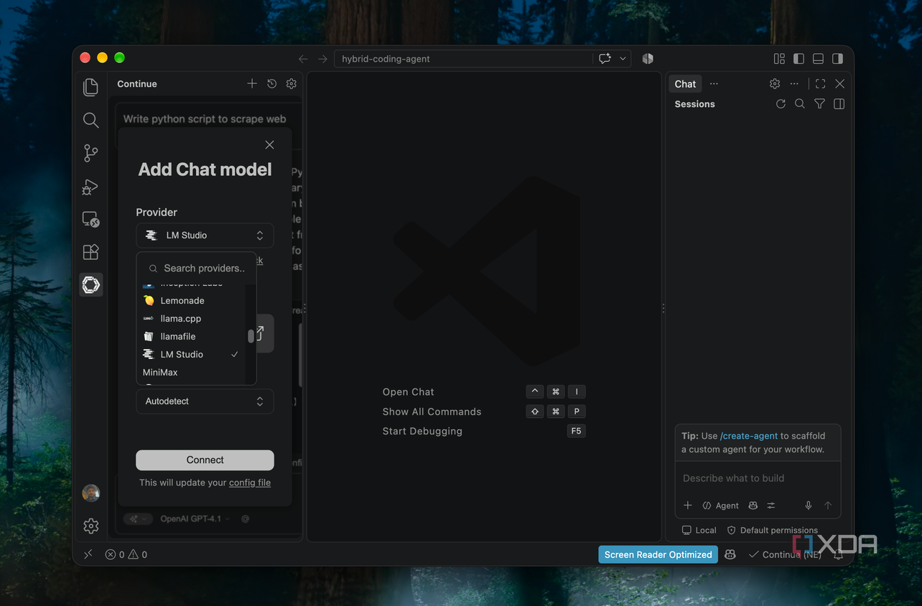922x606 pixels.
Task: Toggle Sessions side-by-side layout icon
Action: (x=839, y=104)
